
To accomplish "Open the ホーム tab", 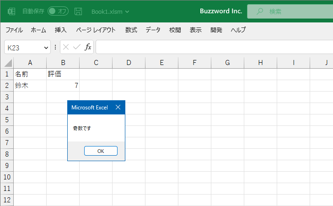I will tap(38, 30).
